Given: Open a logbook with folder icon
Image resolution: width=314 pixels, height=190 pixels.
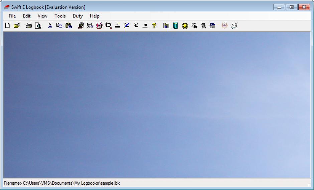Looking at the screenshot, I should 17,26.
